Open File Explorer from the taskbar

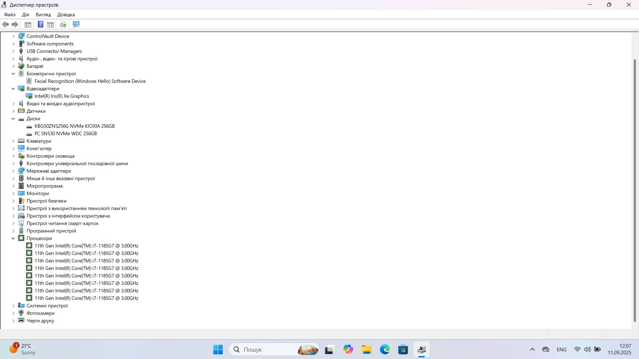coord(366,350)
